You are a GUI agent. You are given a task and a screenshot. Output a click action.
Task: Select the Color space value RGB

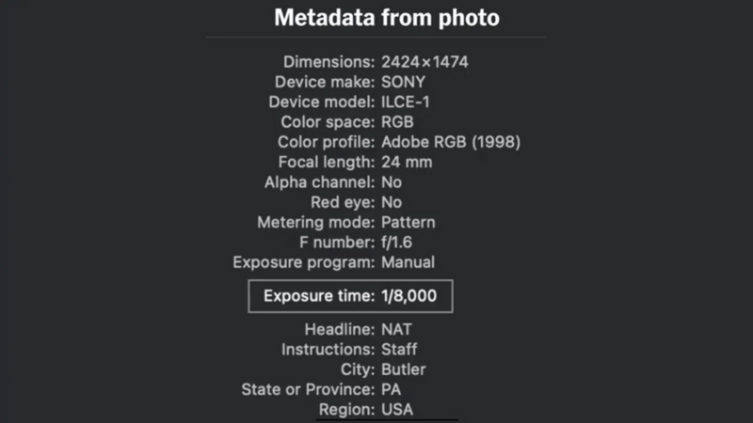coord(398,122)
